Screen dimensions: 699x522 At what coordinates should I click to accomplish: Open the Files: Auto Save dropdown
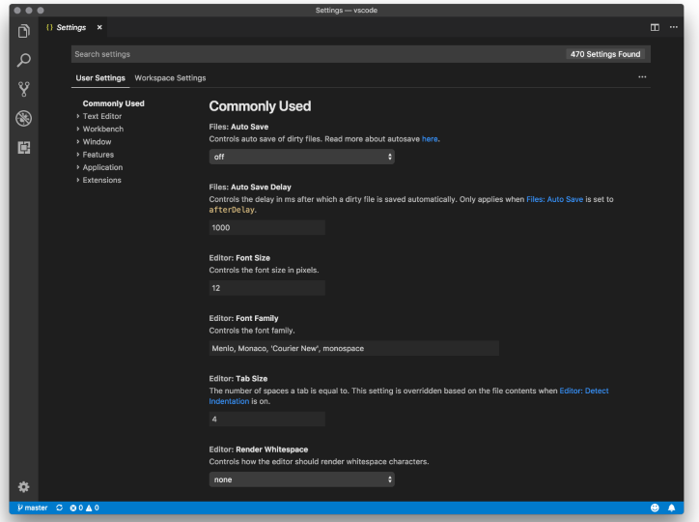point(301,157)
